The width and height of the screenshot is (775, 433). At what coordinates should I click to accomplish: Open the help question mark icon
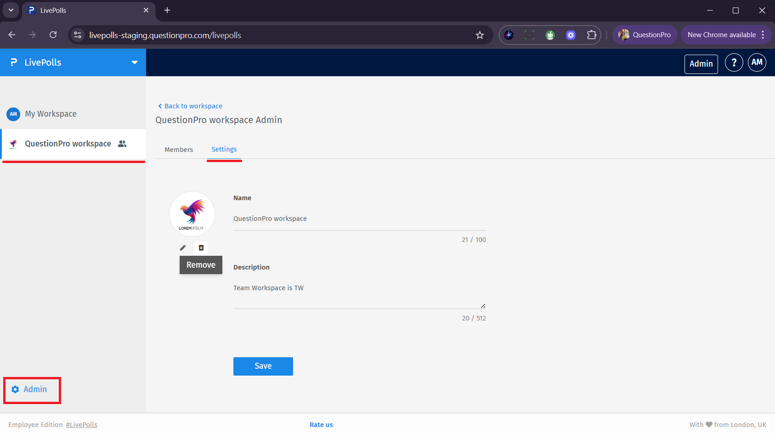pos(734,62)
